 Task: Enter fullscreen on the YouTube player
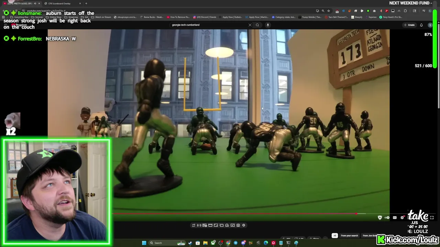pos(432,217)
